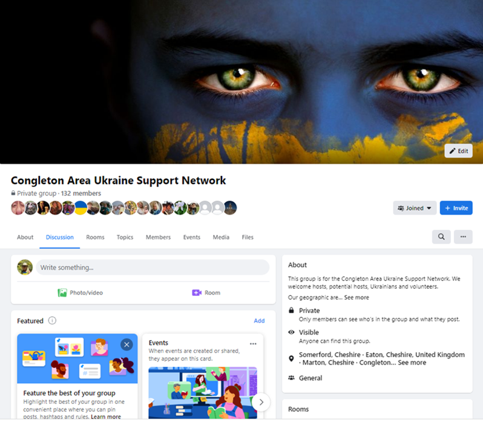Click Edit on the cover photo
This screenshot has height=425, width=483.
tap(458, 151)
